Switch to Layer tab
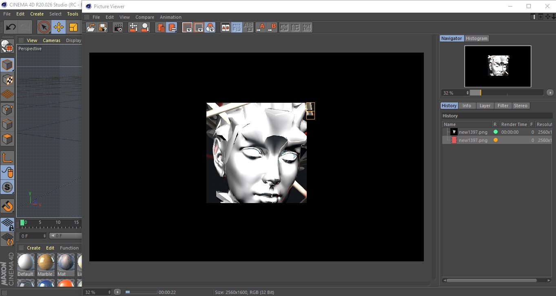Screen dimensions: 556x296 point(485,106)
